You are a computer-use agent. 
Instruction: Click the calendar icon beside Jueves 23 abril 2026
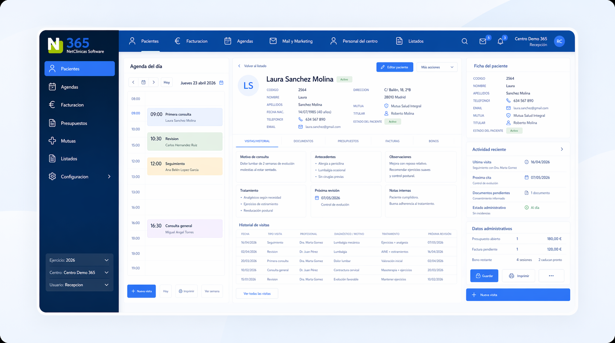[221, 83]
